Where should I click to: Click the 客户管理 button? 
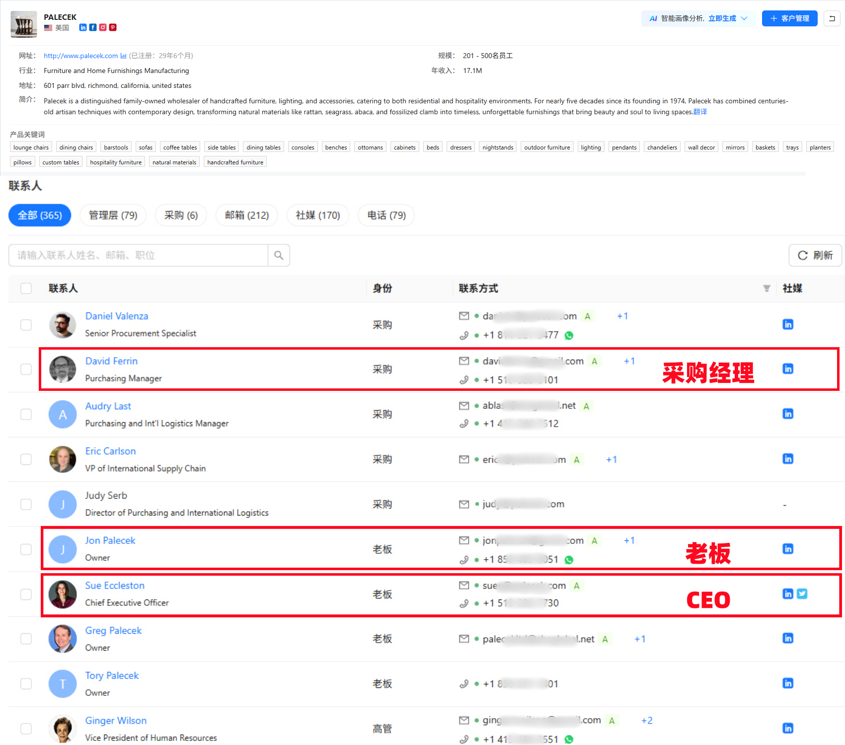click(x=790, y=18)
